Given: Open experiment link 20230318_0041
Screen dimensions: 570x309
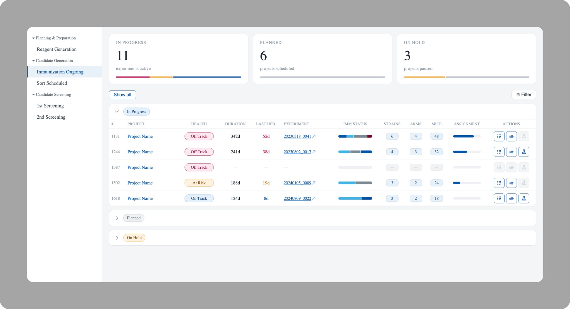Looking at the screenshot, I should (x=297, y=136).
